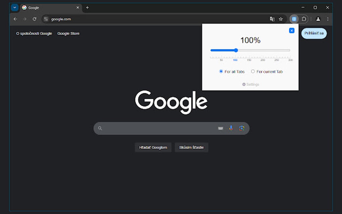Select the 'For all Tabs' radio button
Screen dimensions: 342x214
(221, 71)
